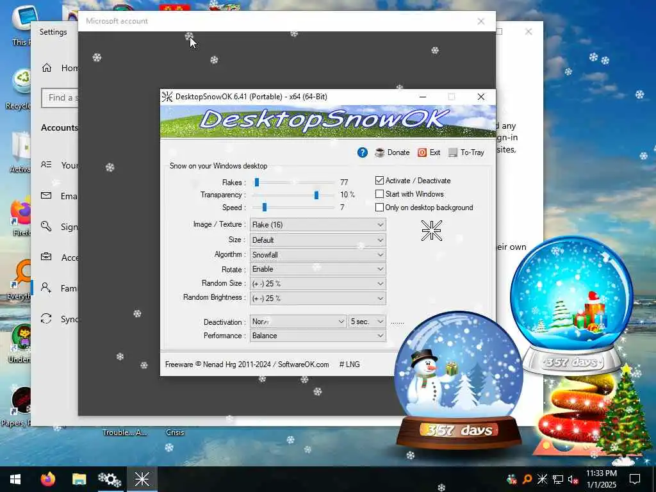Open the Rotate dropdown
The height and width of the screenshot is (492, 656).
pos(318,269)
